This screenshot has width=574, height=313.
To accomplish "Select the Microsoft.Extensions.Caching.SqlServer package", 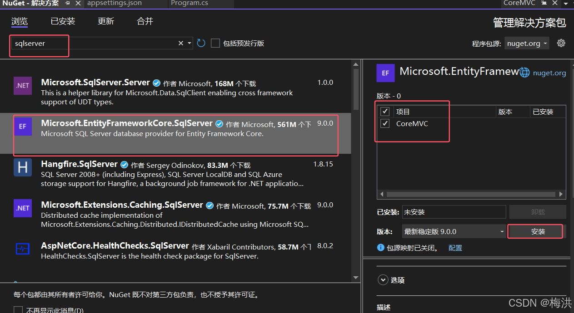I will (x=175, y=215).
